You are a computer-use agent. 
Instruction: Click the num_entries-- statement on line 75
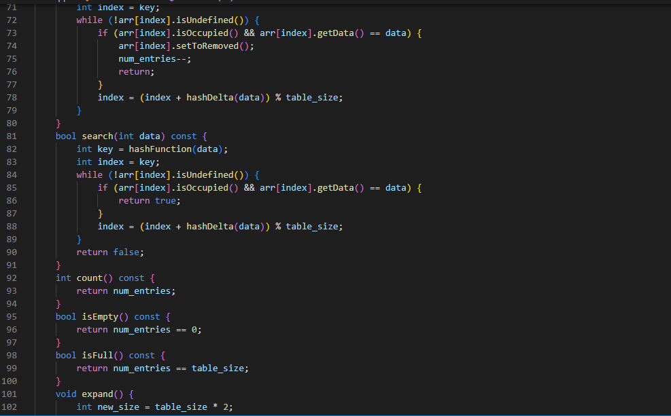point(155,59)
